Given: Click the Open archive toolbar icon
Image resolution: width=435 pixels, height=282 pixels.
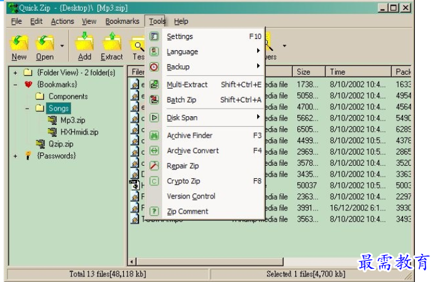Looking at the screenshot, I should 45,43.
